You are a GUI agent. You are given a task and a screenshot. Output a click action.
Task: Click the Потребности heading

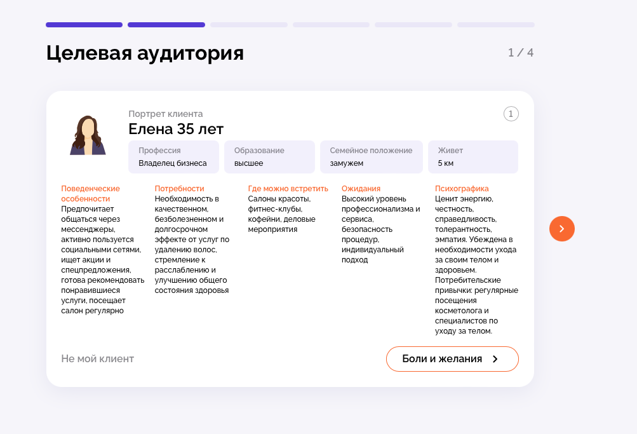(179, 189)
